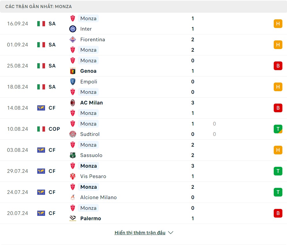Viewport: 287px width, 245px height.
Task: Click the Sudtirol club crest icon
Action: (73, 134)
